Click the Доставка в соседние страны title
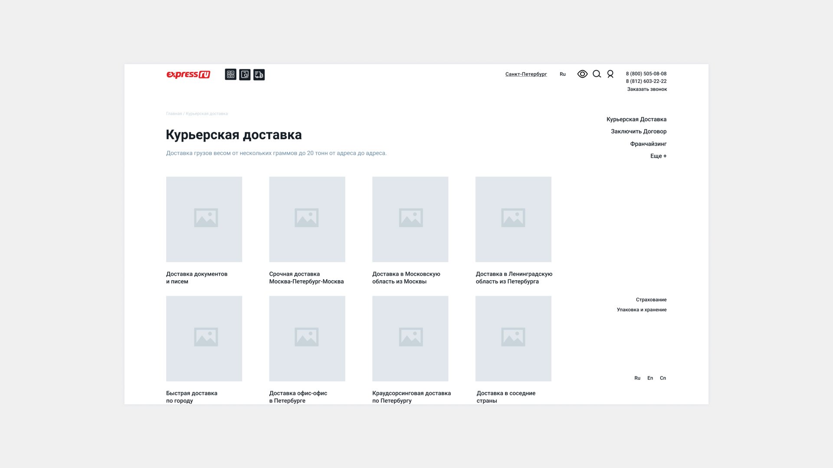 [x=506, y=397]
